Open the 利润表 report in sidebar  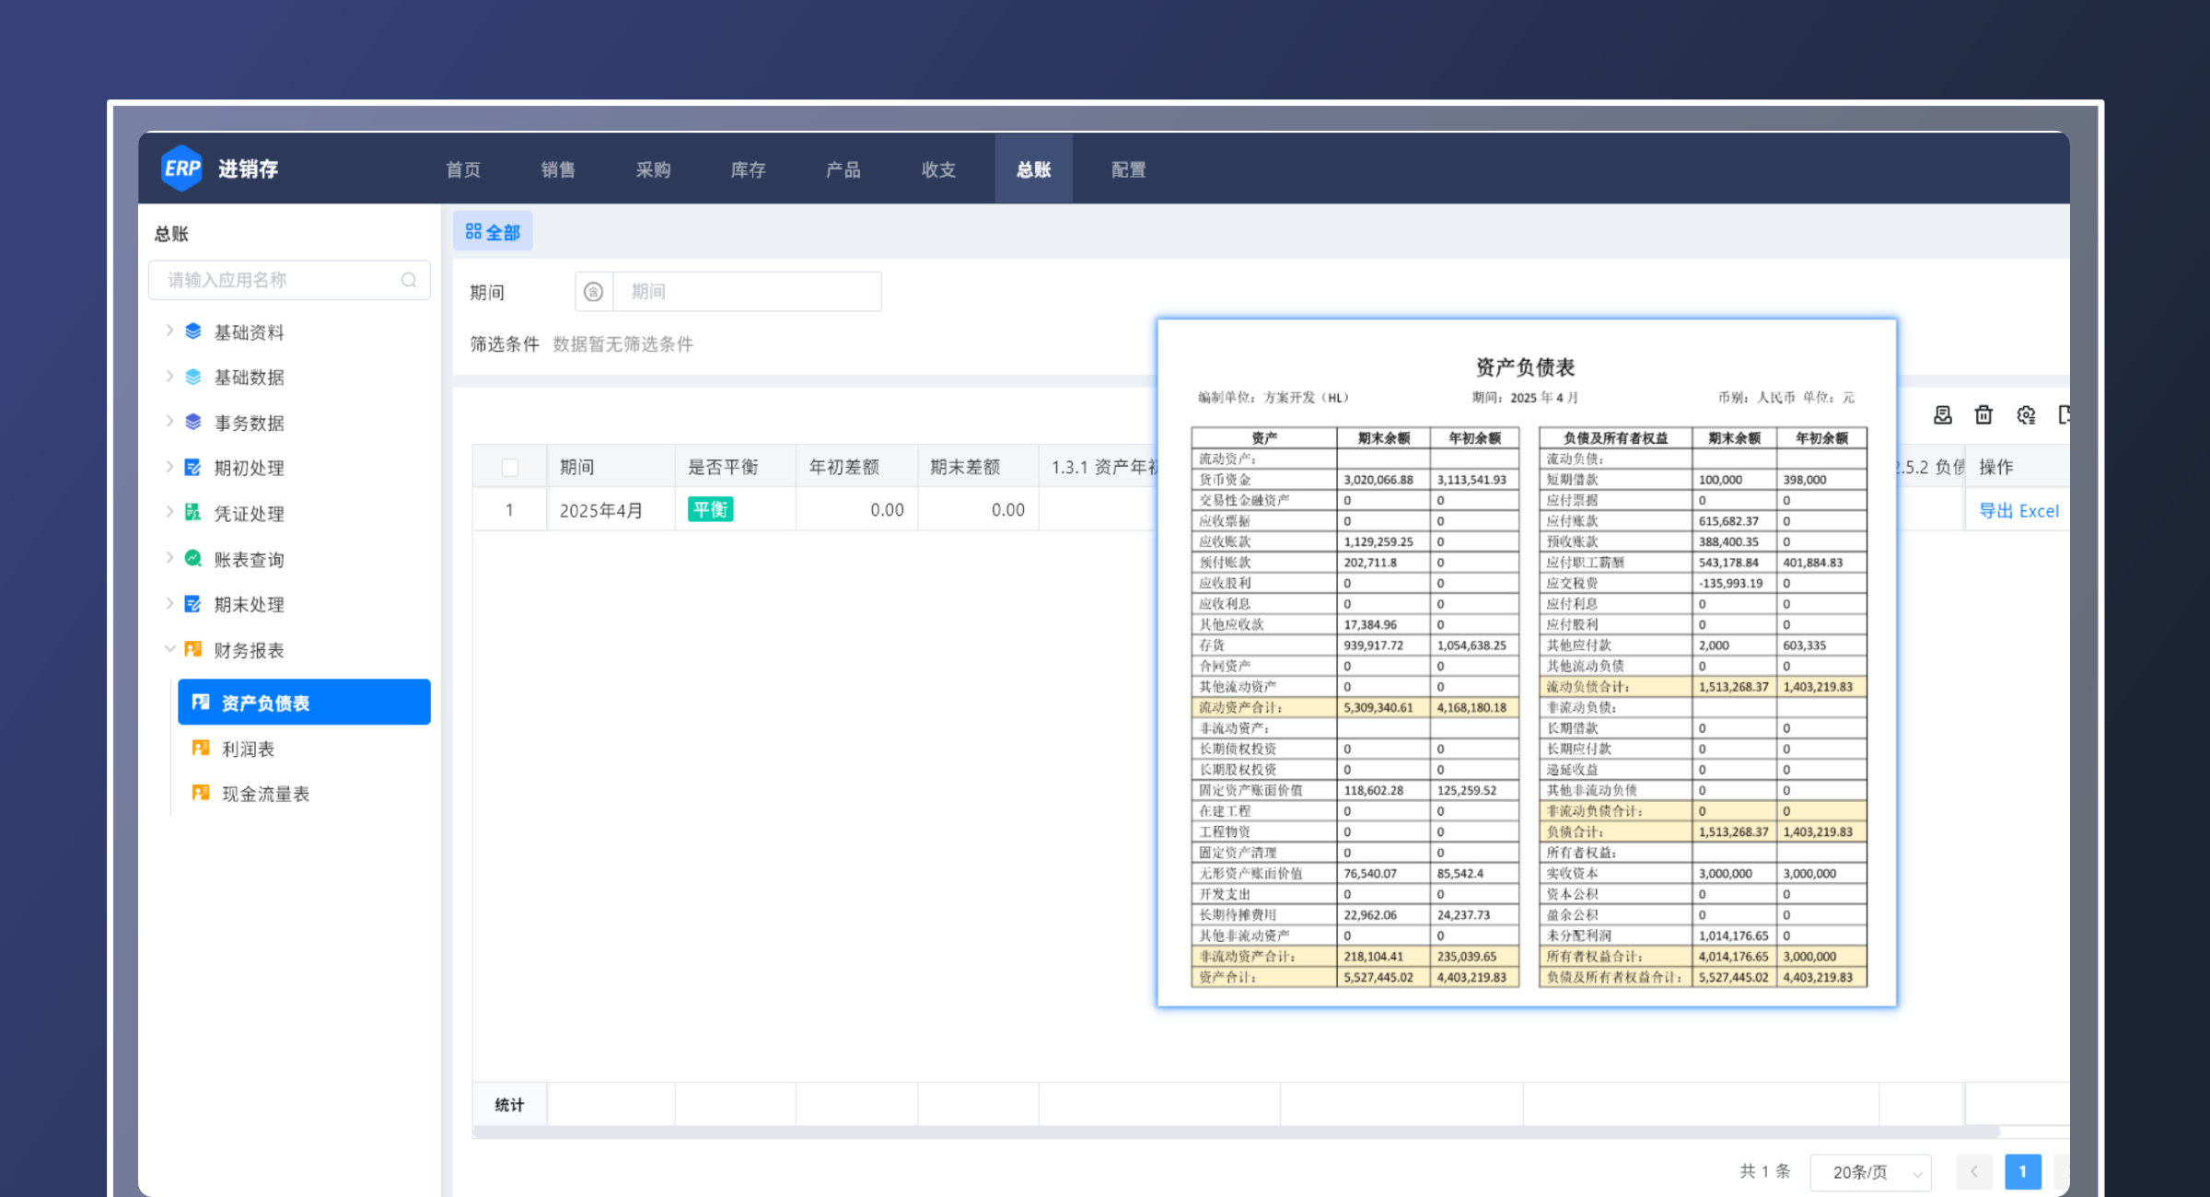tap(247, 748)
